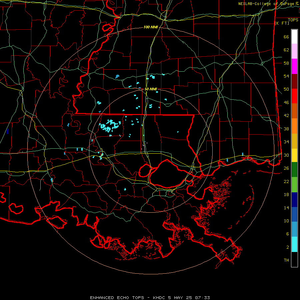Click the '100 NMI' range ring label
This screenshot has width=300, height=300.
point(151,27)
